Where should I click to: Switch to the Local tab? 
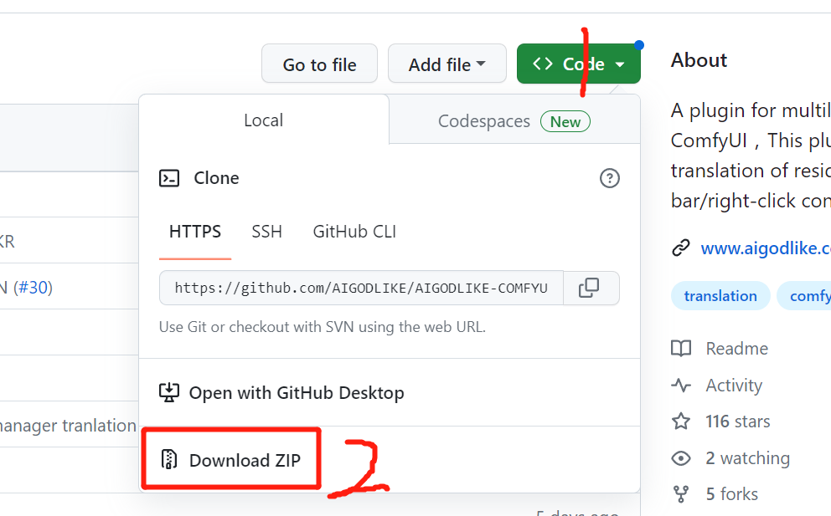(x=263, y=120)
